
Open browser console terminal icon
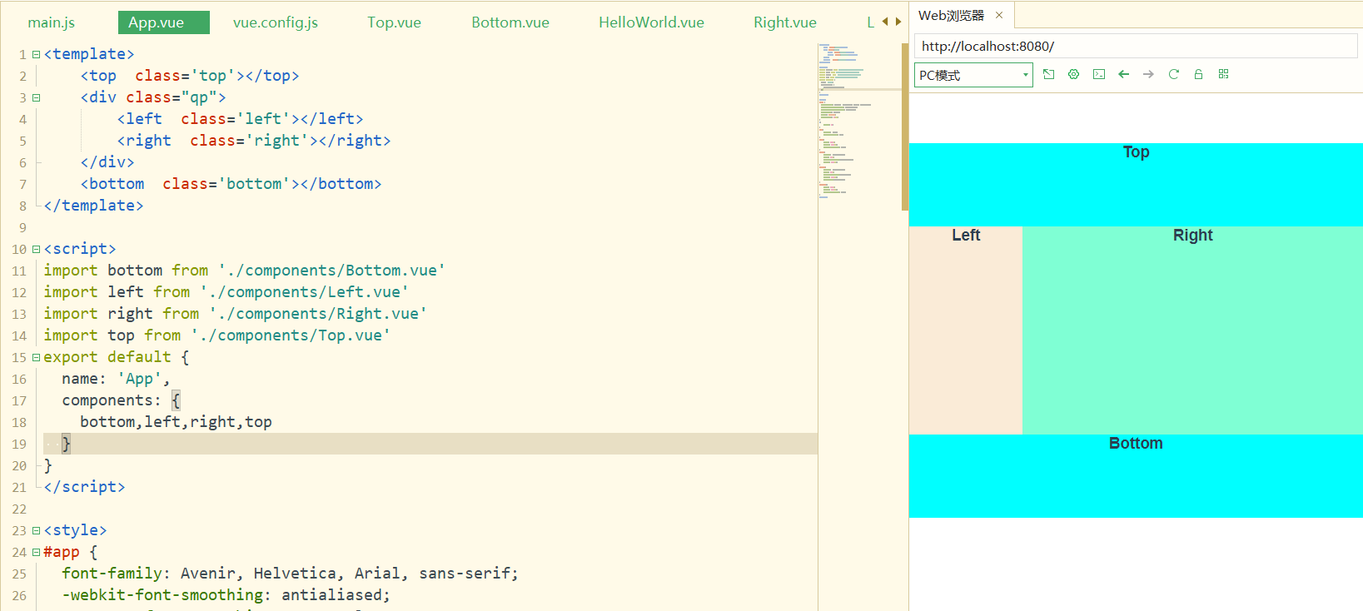pos(1099,74)
